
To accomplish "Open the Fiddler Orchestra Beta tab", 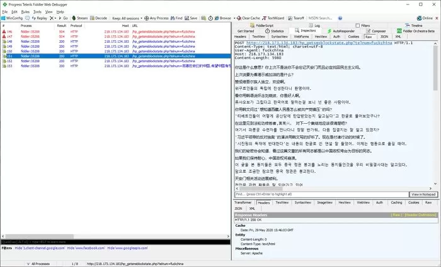I will (x=416, y=31).
